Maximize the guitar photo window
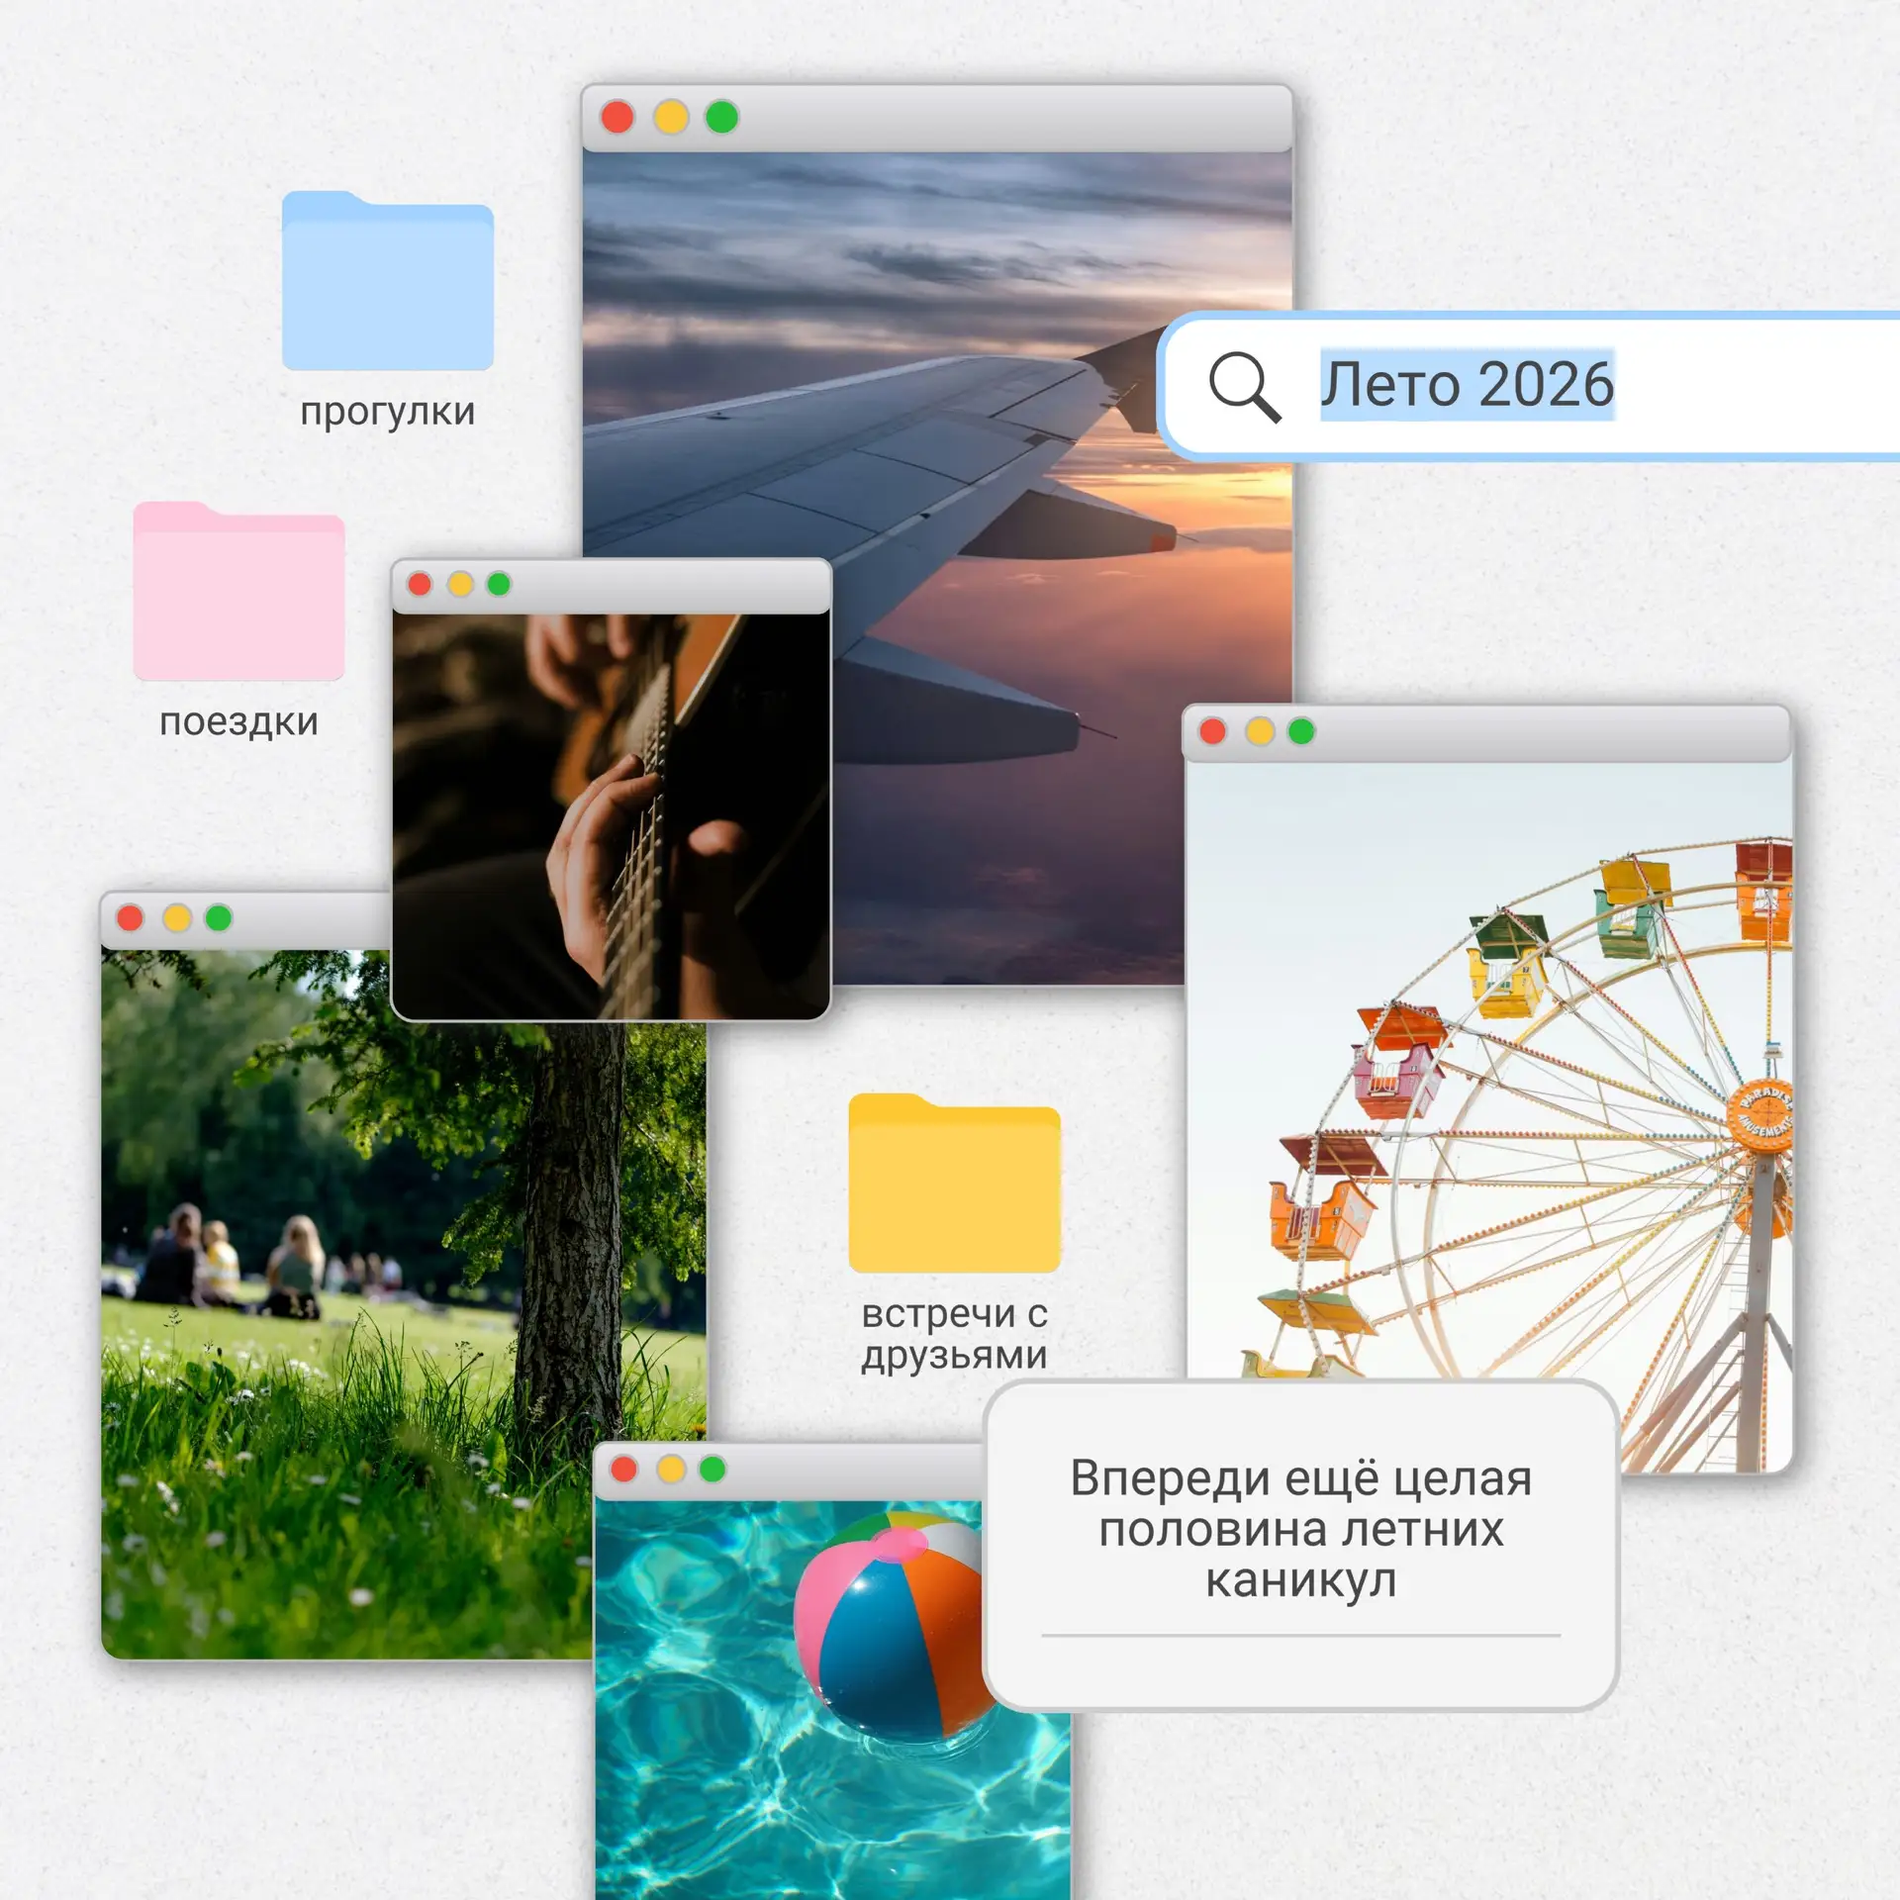The height and width of the screenshot is (1900, 1900). click(499, 584)
